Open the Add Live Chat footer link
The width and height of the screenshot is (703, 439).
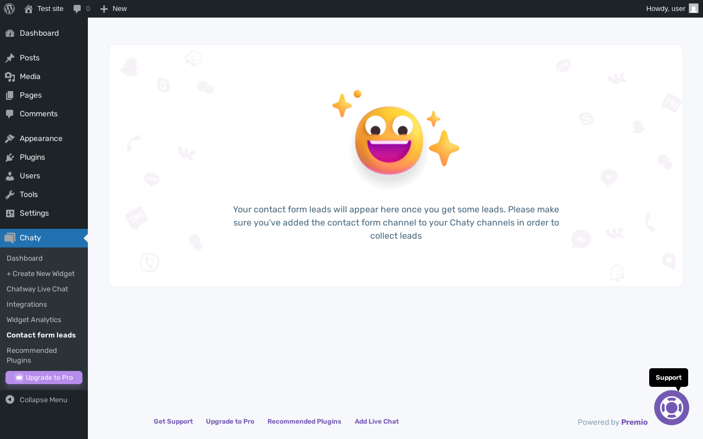point(377,421)
